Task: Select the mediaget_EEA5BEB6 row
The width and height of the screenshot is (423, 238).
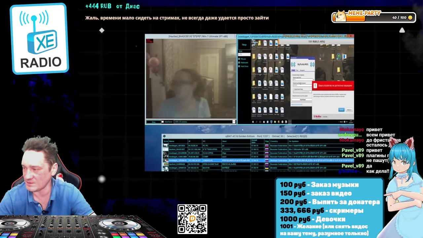Action: (x=258, y=153)
